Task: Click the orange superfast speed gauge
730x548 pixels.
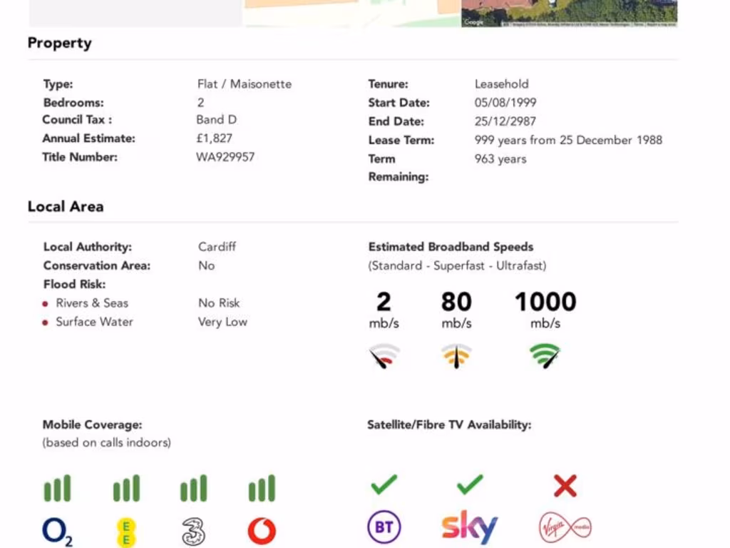Action: [456, 355]
